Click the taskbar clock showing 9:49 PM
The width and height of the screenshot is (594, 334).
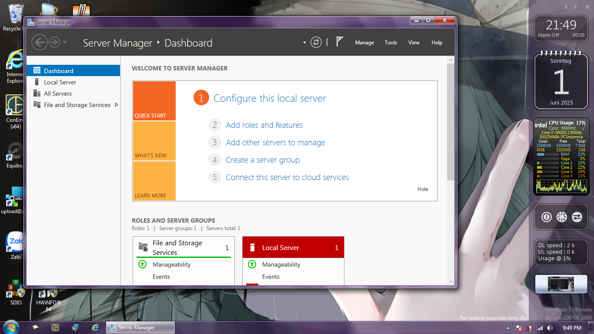[572, 328]
